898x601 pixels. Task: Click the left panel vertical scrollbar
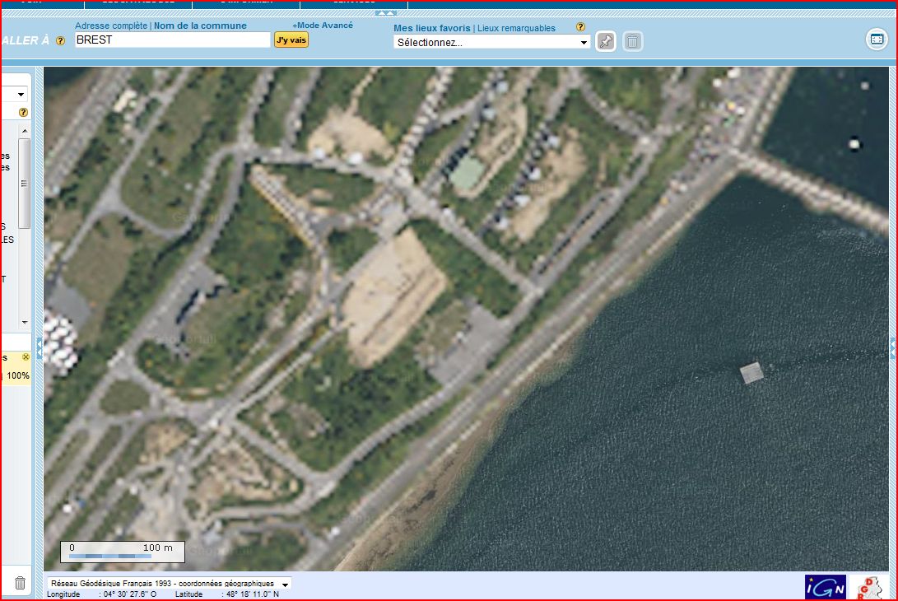(25, 183)
